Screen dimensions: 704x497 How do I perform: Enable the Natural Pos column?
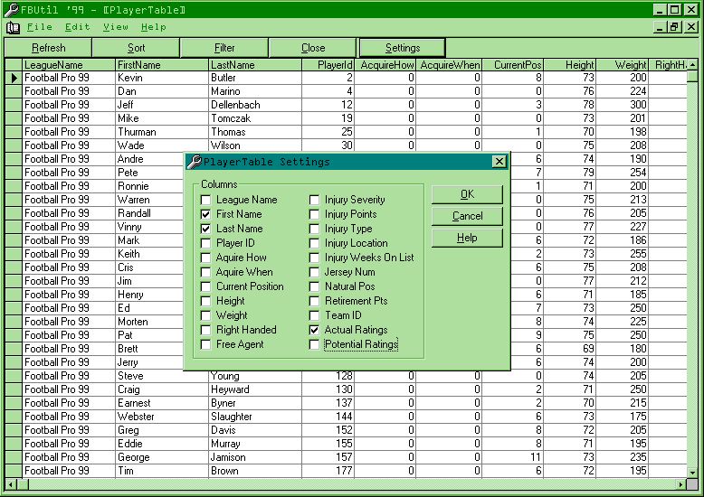pos(314,286)
